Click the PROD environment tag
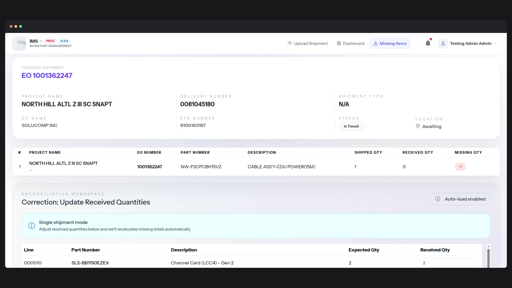Viewport: 512px width, 288px height. point(50,41)
